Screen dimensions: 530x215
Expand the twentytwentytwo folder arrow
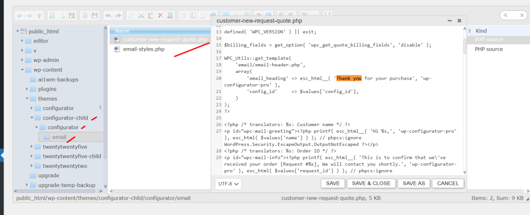coord(32,166)
